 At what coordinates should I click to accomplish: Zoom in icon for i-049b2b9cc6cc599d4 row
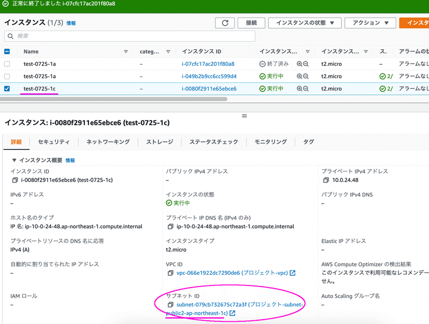300,76
